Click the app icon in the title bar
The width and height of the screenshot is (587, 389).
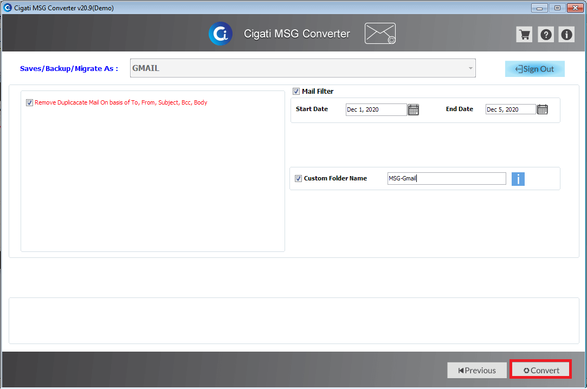[x=8, y=8]
